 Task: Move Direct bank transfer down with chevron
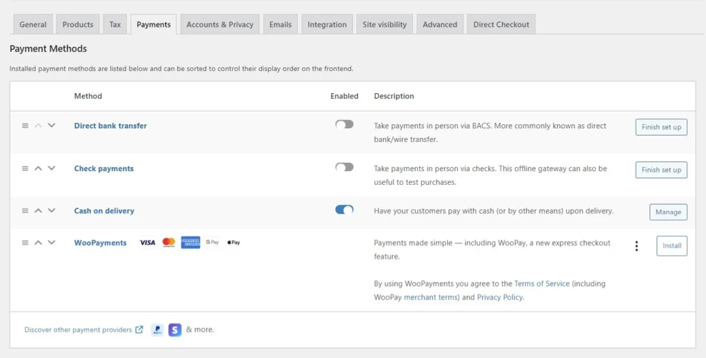(x=51, y=126)
